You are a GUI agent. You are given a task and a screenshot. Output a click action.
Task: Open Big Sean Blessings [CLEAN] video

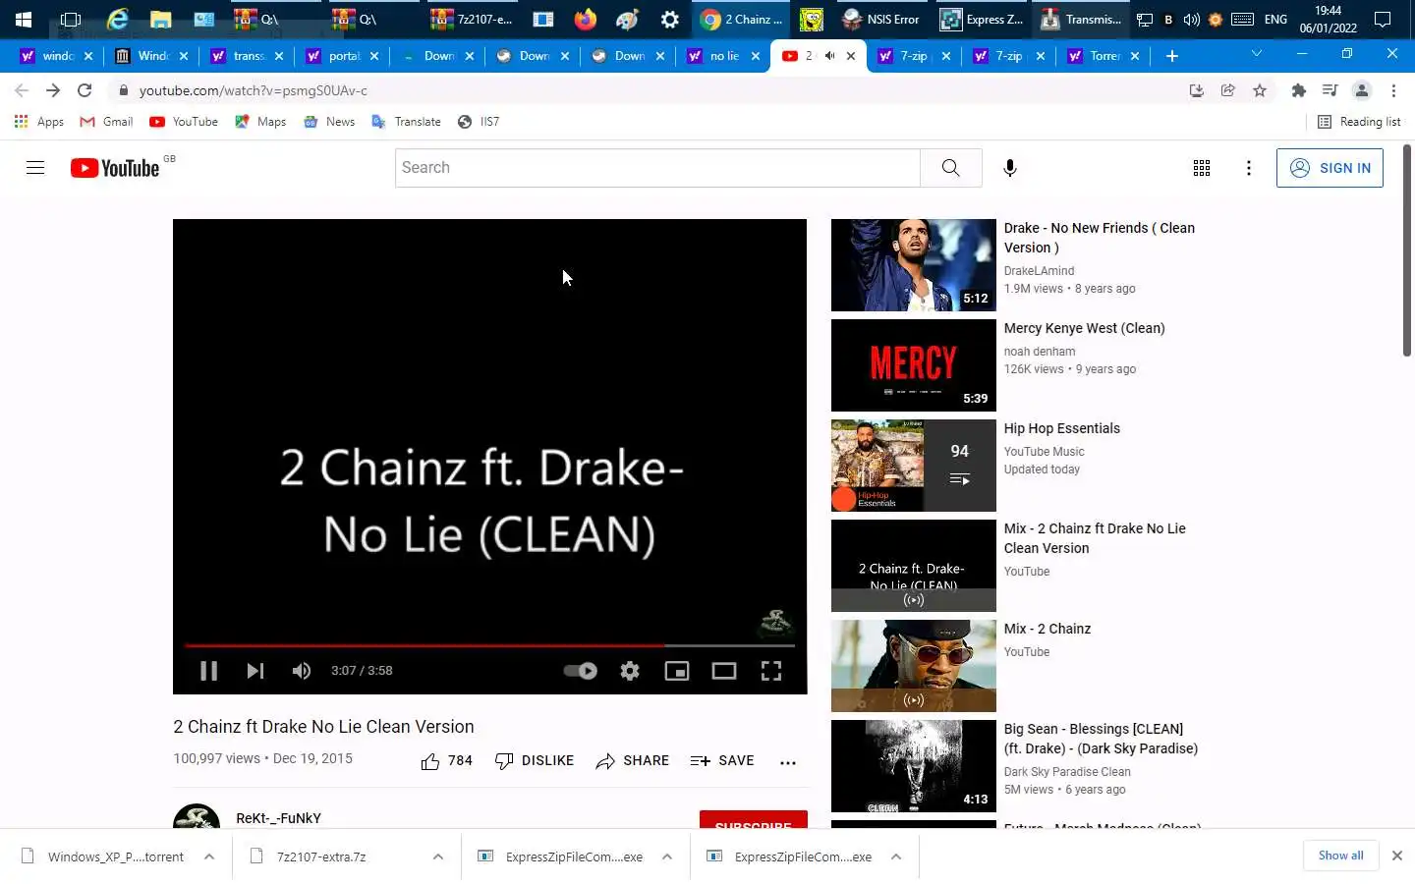click(1101, 739)
